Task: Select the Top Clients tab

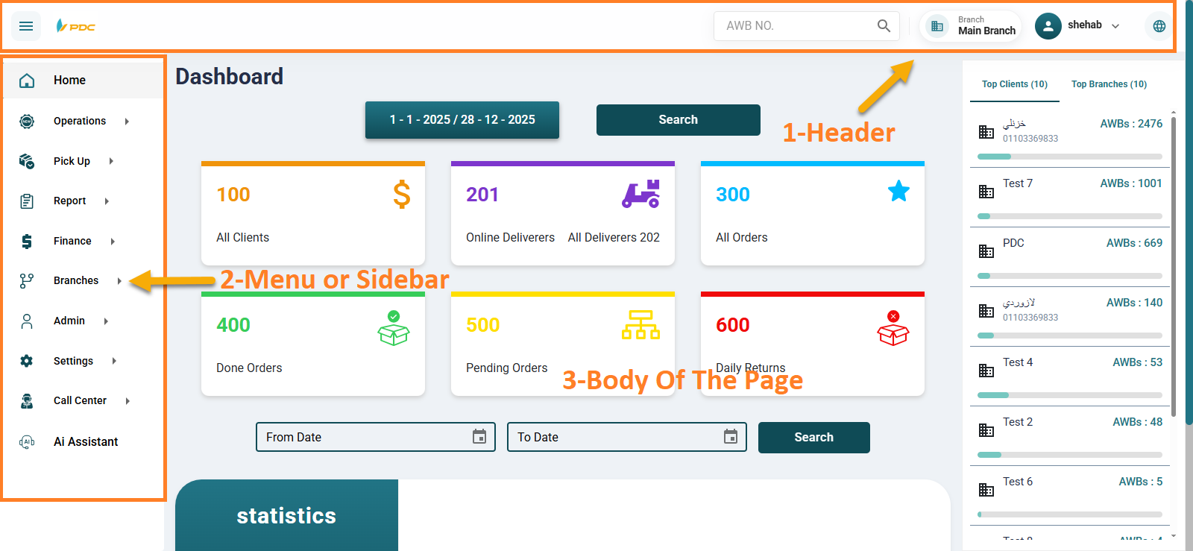Action: pyautogui.click(x=1014, y=84)
